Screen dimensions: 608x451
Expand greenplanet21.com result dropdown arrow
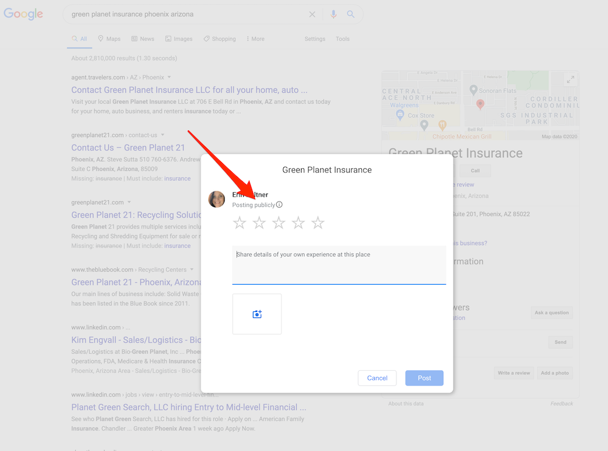129,202
